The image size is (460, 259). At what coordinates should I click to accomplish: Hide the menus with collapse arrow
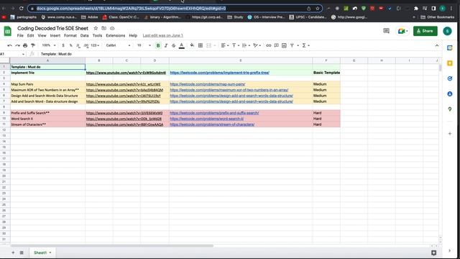pyautogui.click(x=437, y=45)
